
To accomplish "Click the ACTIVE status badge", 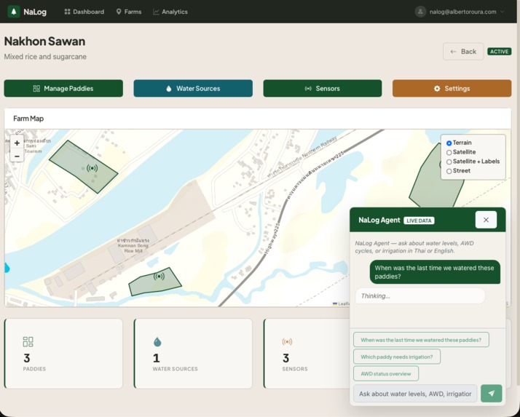I will coord(499,52).
